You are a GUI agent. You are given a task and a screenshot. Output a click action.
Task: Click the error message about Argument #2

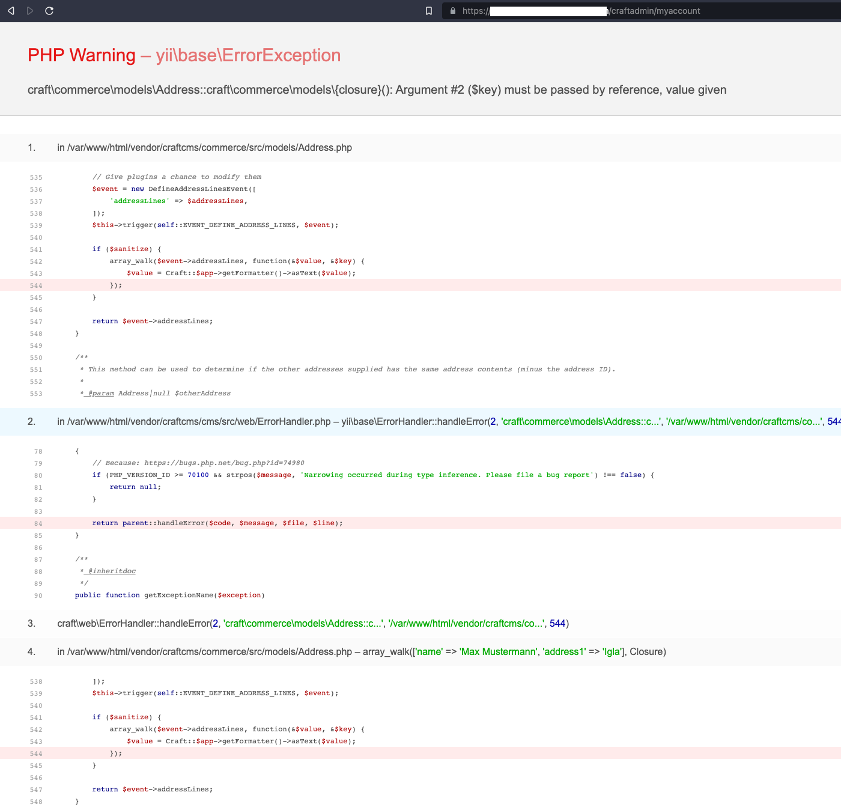pyautogui.click(x=377, y=90)
